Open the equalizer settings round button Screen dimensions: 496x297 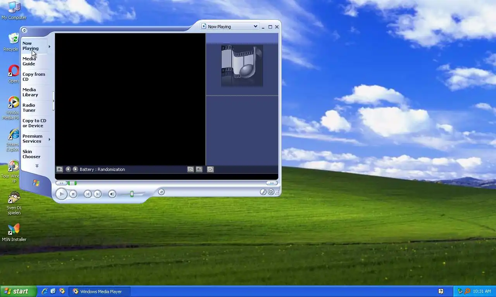[x=161, y=192]
